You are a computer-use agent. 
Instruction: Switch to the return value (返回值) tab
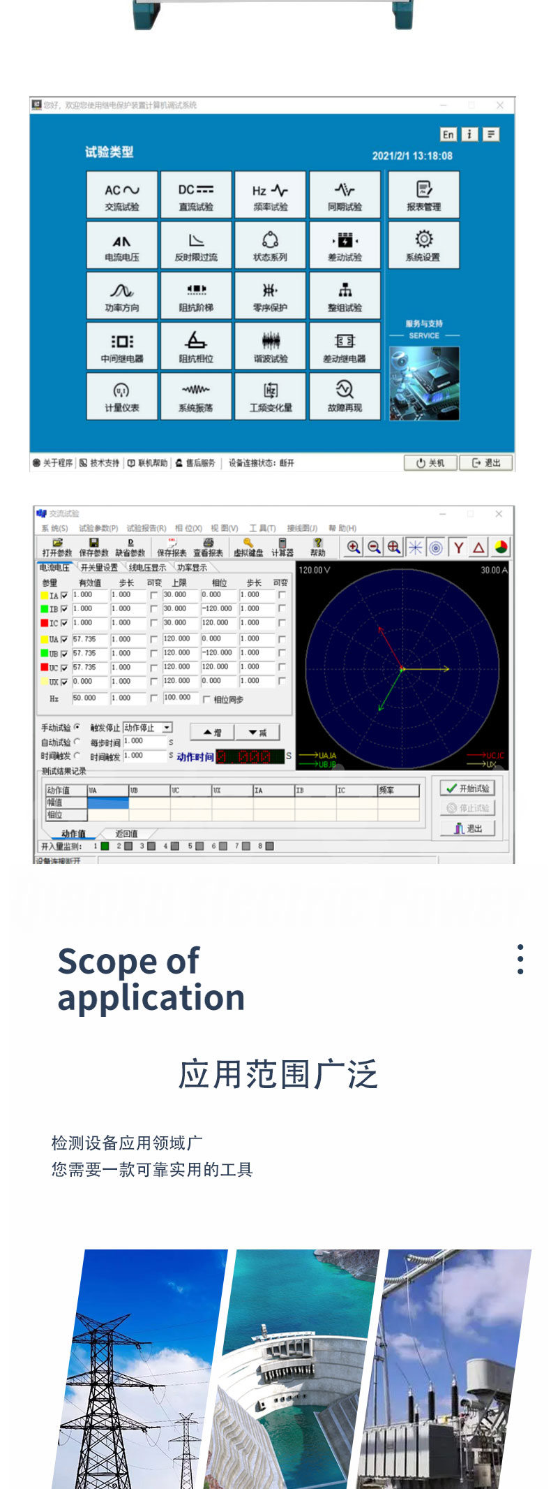[x=126, y=833]
